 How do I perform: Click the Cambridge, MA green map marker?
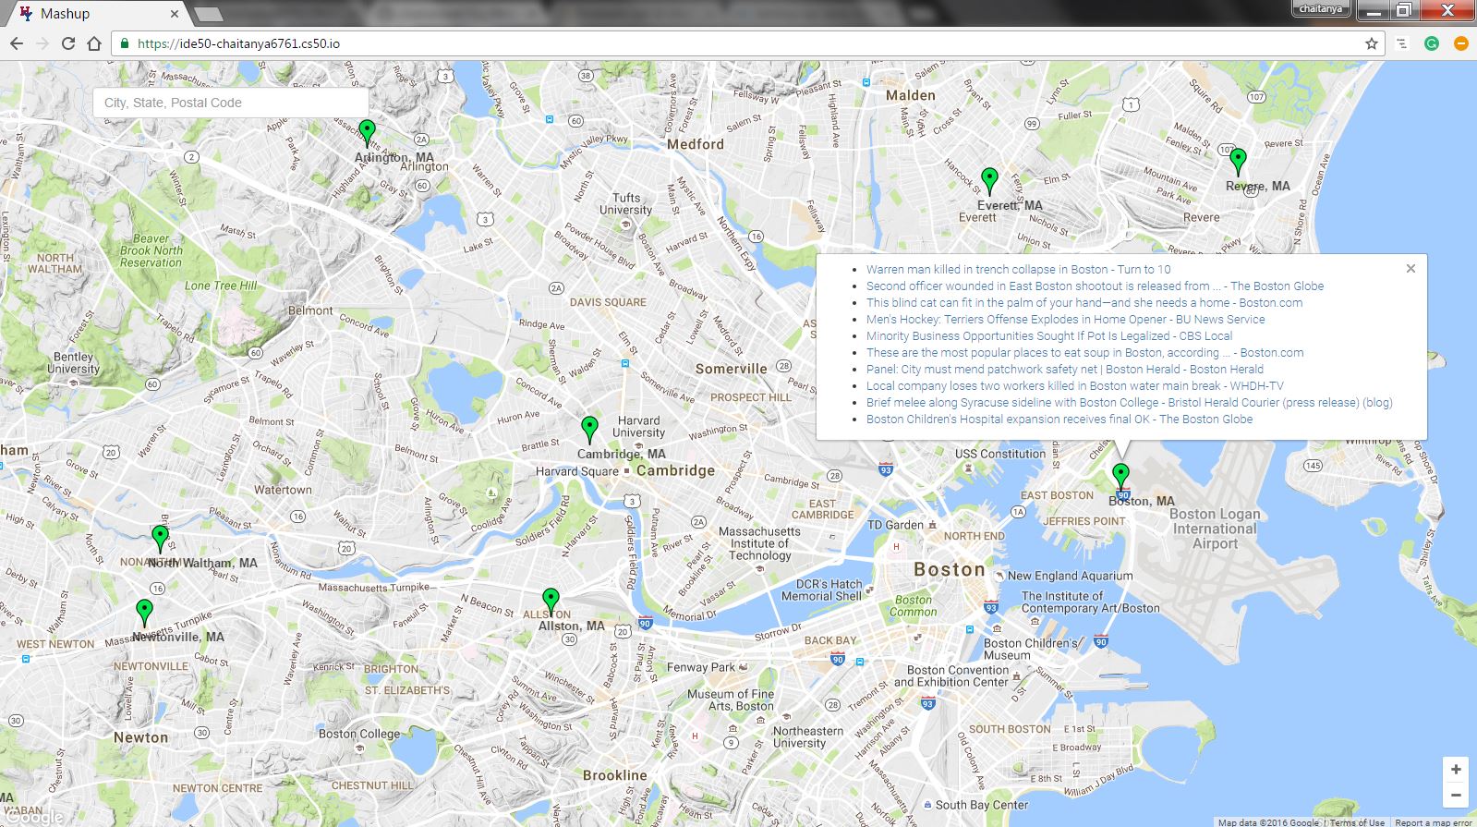pos(589,430)
